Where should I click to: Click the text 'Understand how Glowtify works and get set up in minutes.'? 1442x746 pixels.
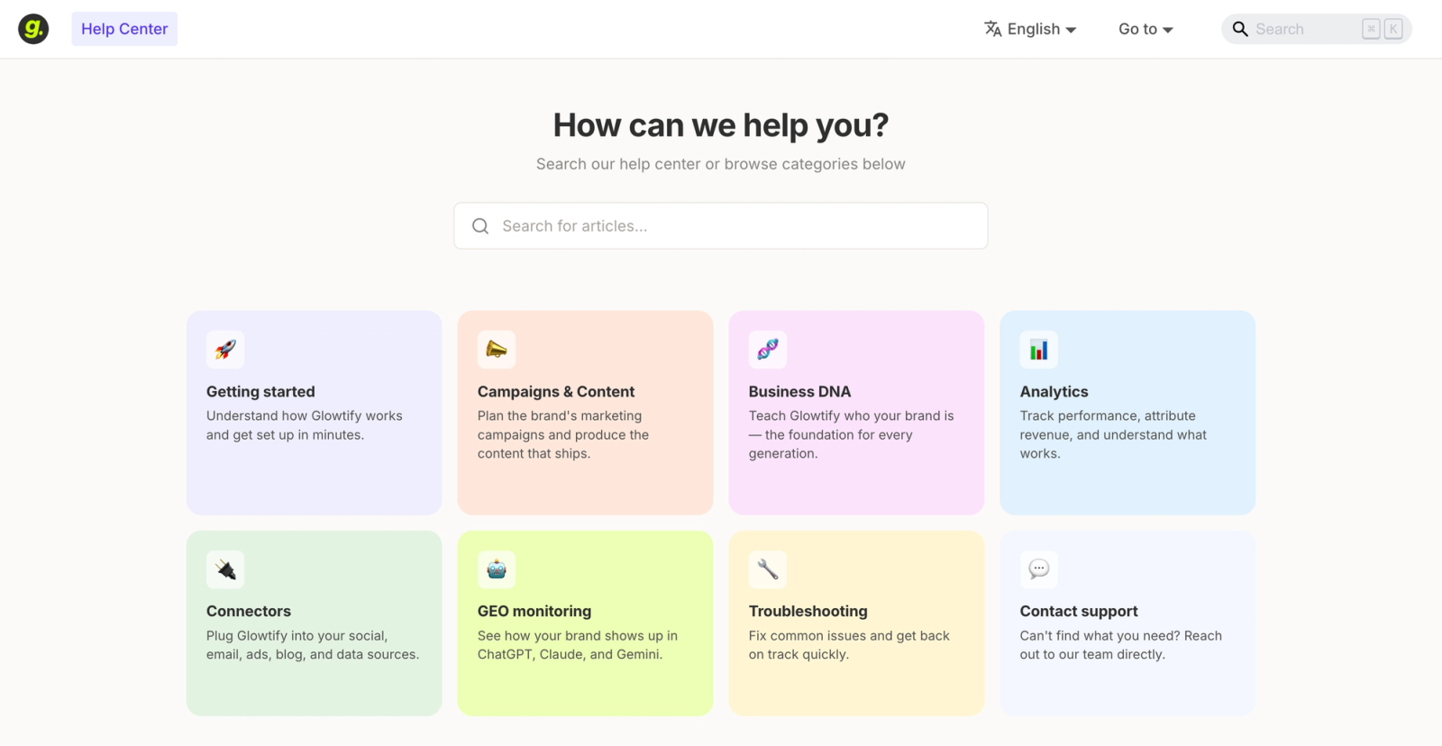[x=305, y=425]
